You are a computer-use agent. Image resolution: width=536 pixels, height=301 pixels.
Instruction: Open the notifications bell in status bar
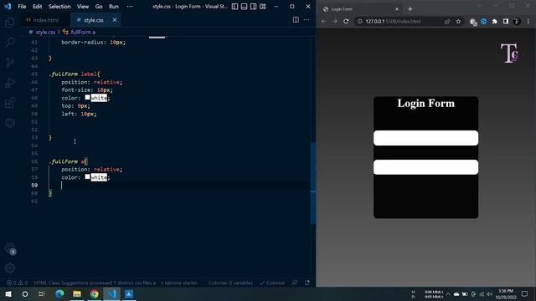[307, 283]
